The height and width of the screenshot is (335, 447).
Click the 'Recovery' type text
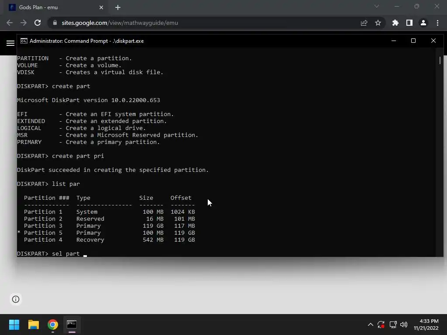90,240
